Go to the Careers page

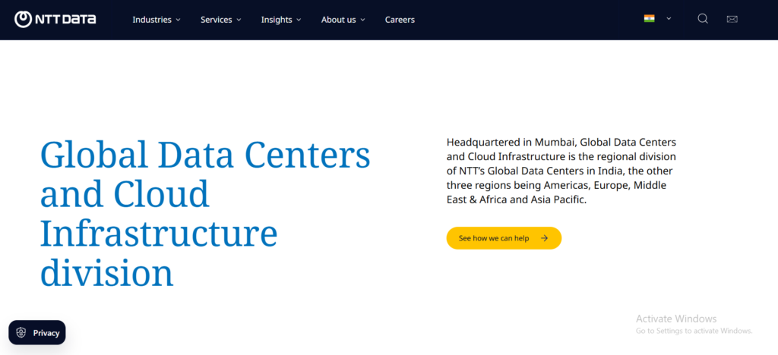[400, 20]
